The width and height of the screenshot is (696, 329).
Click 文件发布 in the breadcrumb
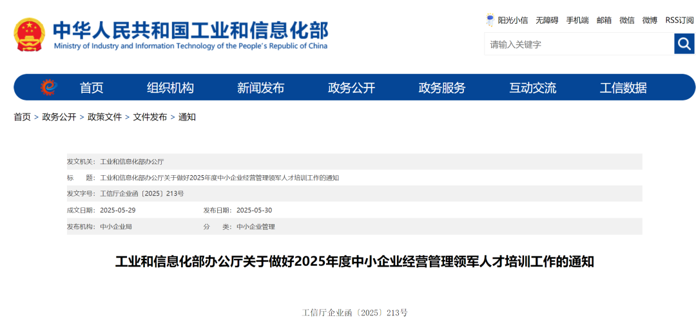(x=150, y=117)
